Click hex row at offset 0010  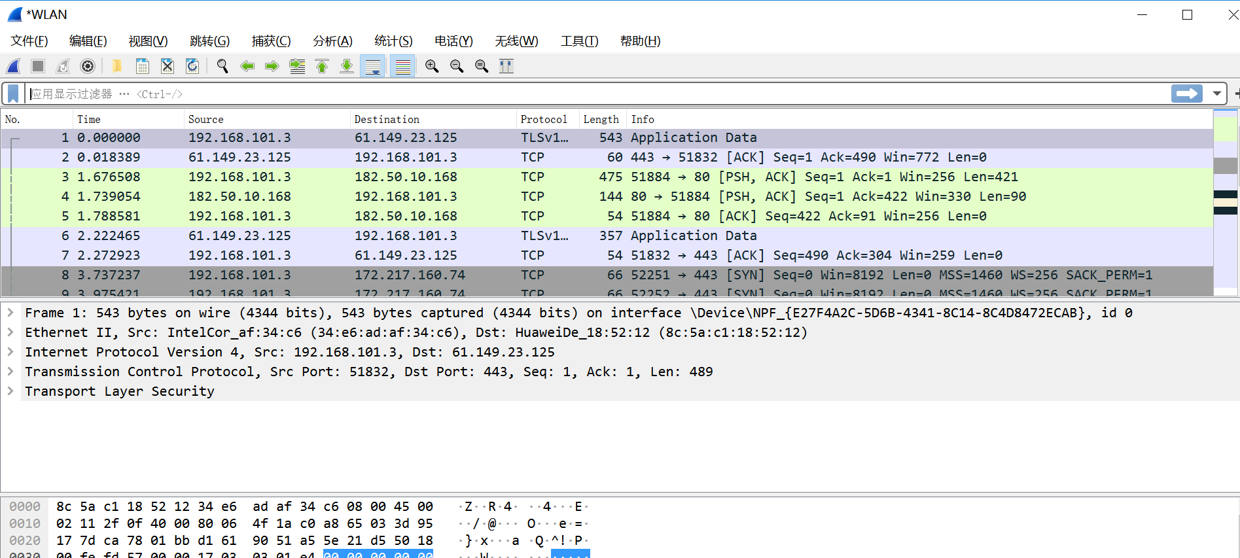245,523
